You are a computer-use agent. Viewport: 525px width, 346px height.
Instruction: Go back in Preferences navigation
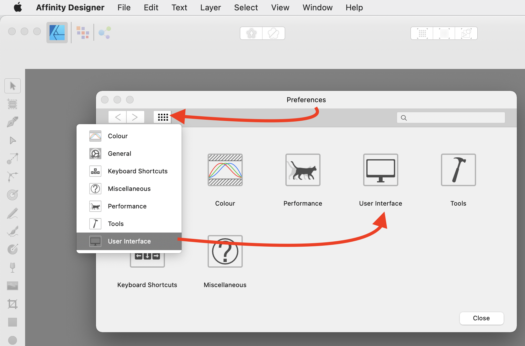[118, 117]
